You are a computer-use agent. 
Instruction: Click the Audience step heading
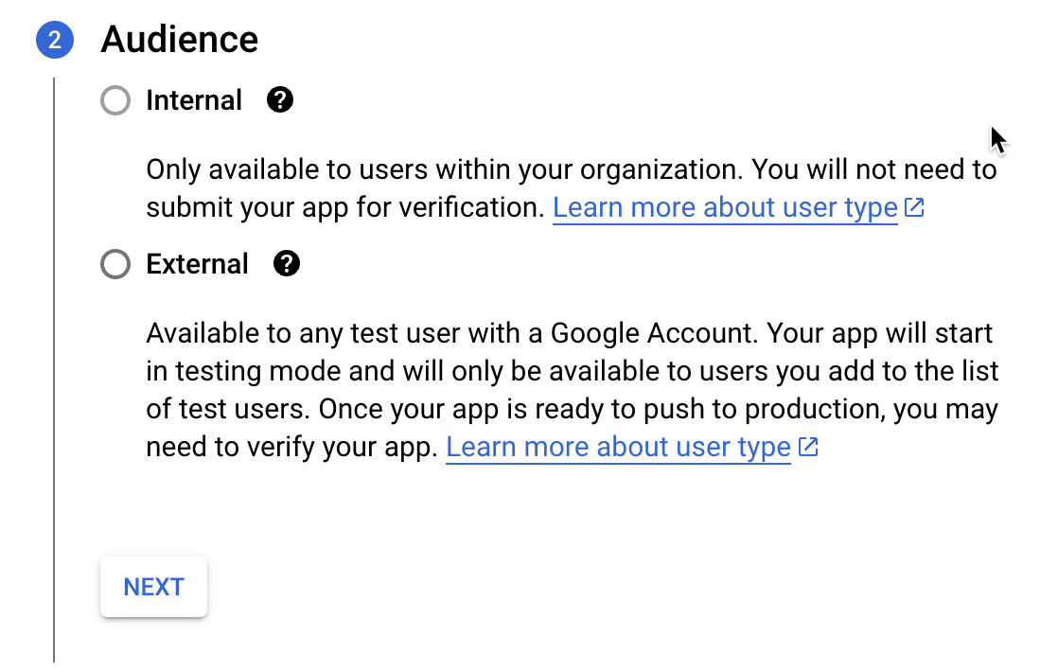coord(180,40)
